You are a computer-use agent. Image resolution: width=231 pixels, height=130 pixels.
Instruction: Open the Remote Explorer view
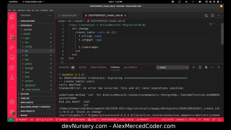point(12,57)
